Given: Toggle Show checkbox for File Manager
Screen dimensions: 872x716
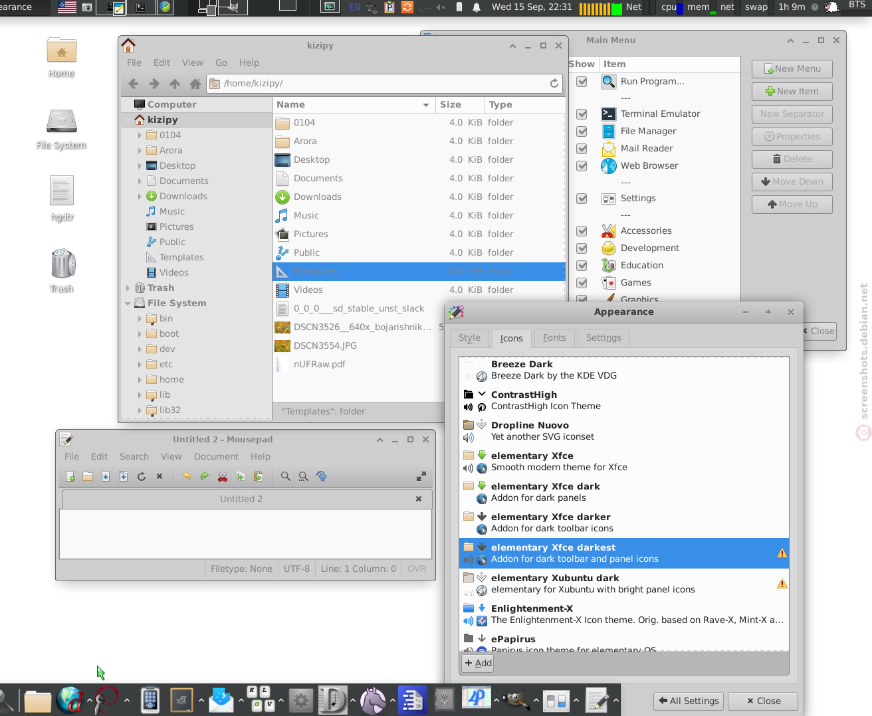Looking at the screenshot, I should coord(582,131).
